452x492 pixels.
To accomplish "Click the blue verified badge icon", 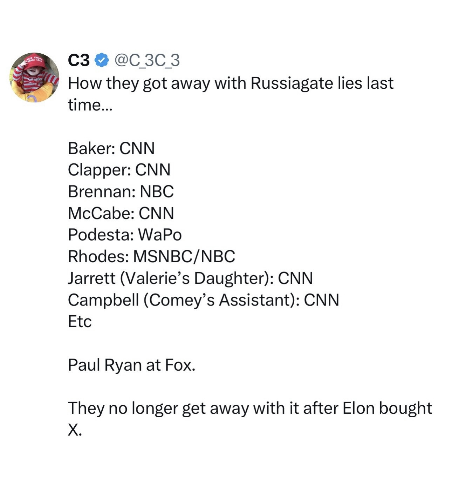I will (x=102, y=60).
